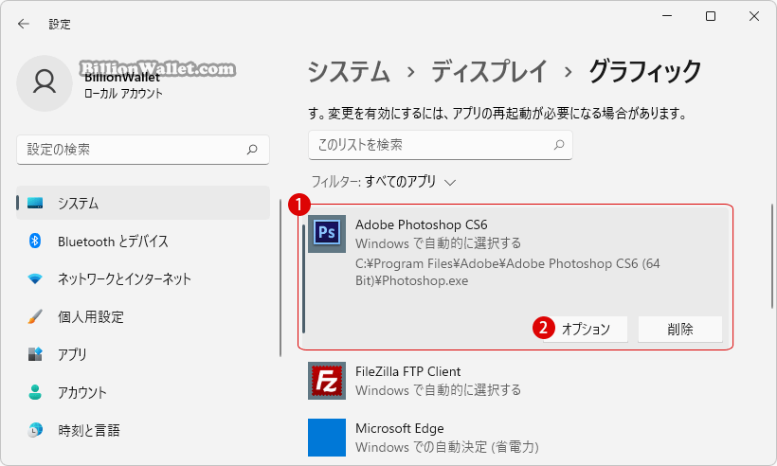Screen dimensions: 777x466
Task: Click the 設定の検索 input field
Action: [x=143, y=150]
